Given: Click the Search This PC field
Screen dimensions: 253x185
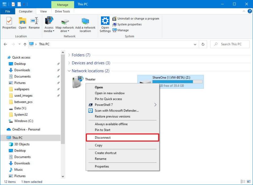Looking at the screenshot, I should (231, 44).
